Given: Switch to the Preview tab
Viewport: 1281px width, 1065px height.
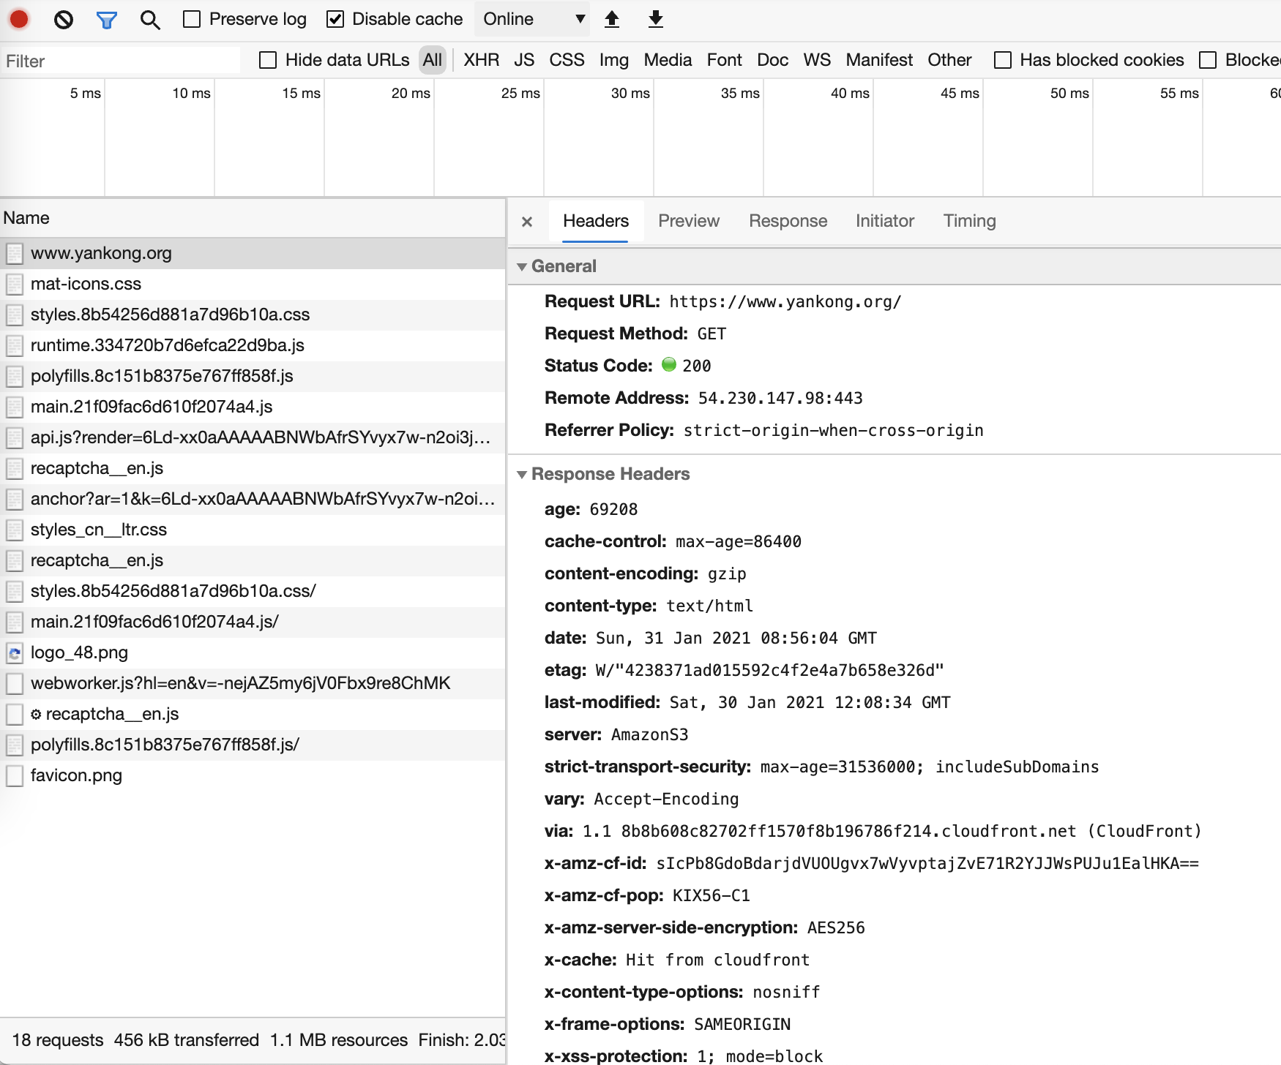Looking at the screenshot, I should point(689,221).
